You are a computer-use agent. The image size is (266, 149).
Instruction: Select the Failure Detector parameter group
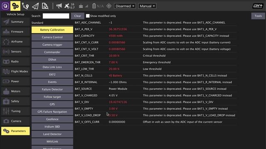pyautogui.click(x=52, y=89)
